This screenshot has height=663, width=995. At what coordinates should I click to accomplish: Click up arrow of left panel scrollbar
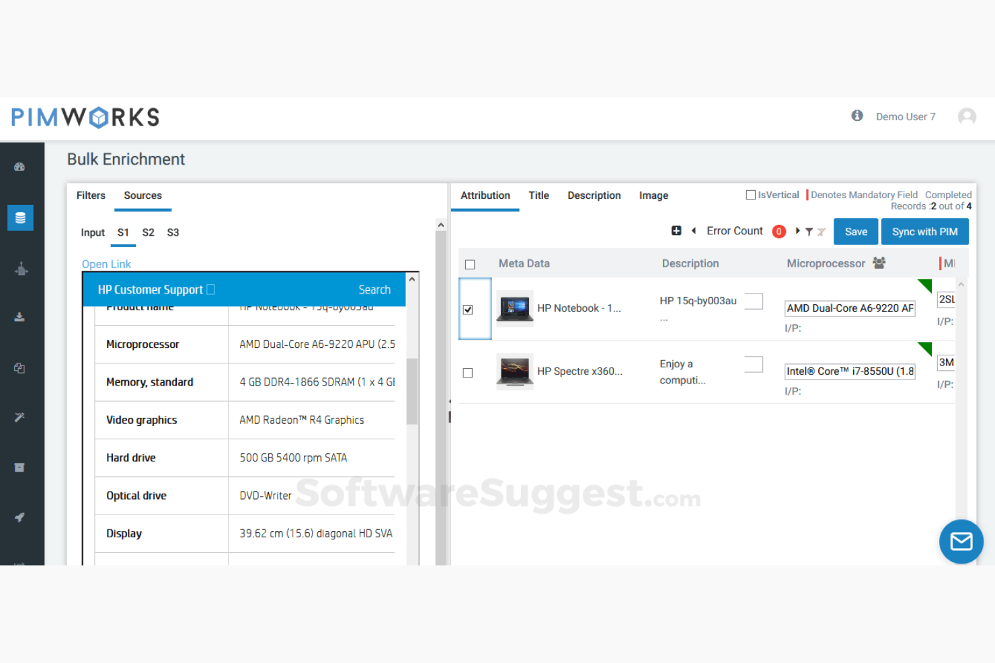click(441, 225)
